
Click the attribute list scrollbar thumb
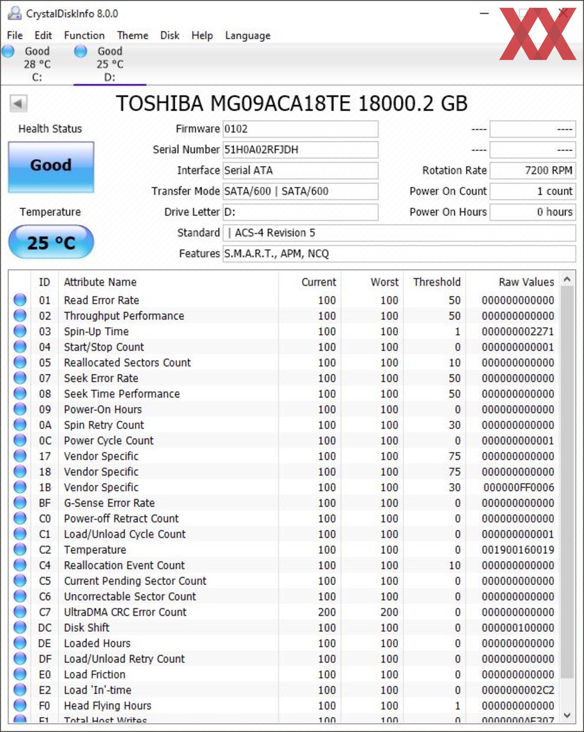pos(567,482)
